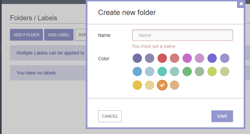
Task: Click the Add Folder button
Action: pyautogui.click(x=27, y=35)
